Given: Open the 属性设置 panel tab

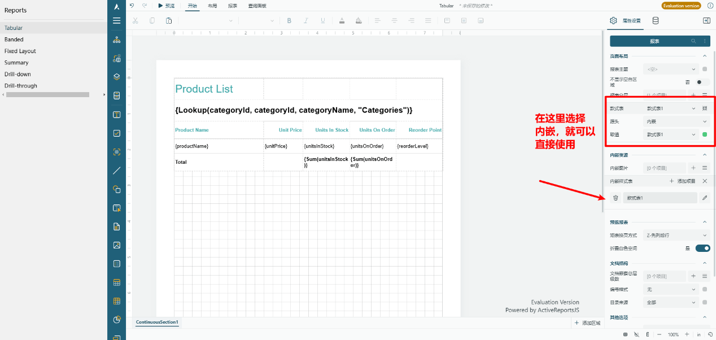Looking at the screenshot, I should pos(626,21).
